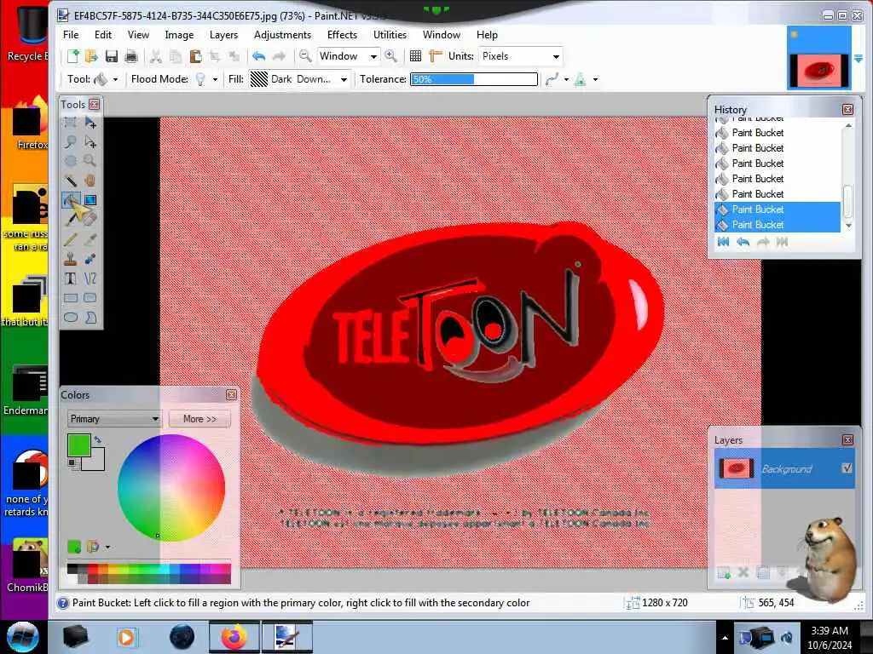
Task: Select the Move Selected Pixels tool
Action: (90, 123)
